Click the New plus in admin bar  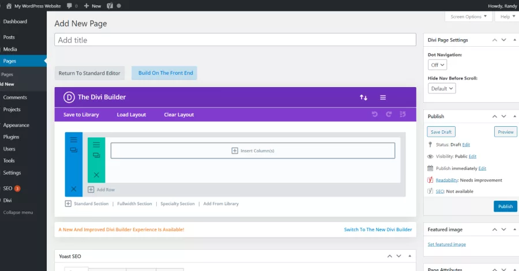tap(86, 6)
